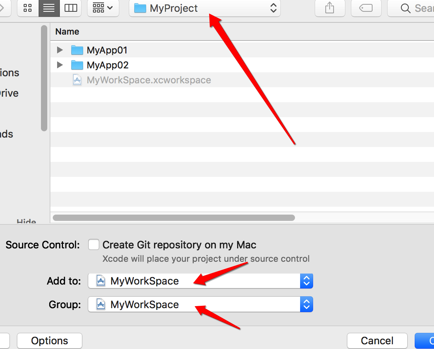This screenshot has height=349, width=434.
Task: Open the item arrangement dropdown
Action: click(x=103, y=8)
